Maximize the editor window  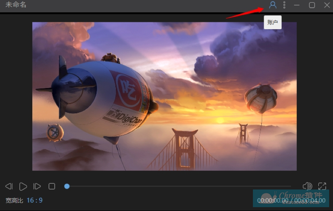pos(312,5)
